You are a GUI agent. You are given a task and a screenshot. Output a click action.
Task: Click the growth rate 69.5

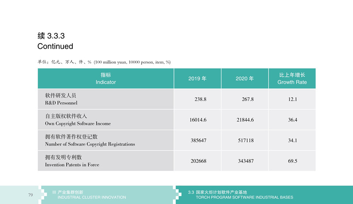293,161
